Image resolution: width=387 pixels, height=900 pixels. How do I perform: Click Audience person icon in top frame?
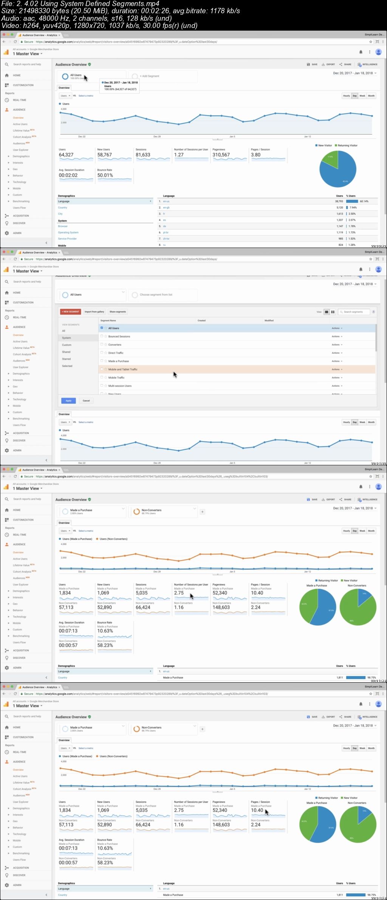[x=7, y=110]
